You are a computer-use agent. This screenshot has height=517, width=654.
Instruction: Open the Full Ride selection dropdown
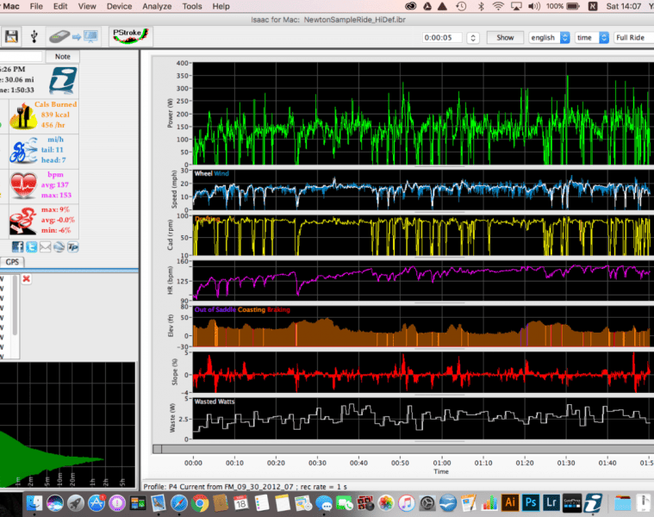coord(633,38)
